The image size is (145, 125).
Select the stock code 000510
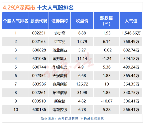point(39,101)
